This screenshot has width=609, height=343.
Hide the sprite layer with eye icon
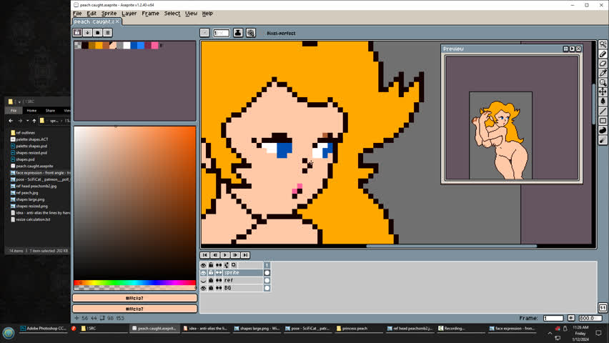(x=203, y=273)
